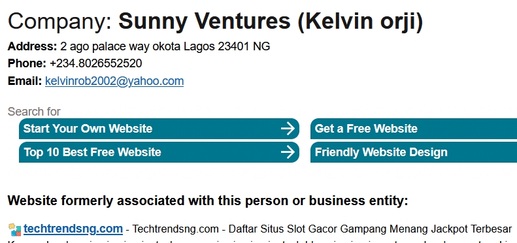517x243 pixels.
Task: Click the bold Email: label
Action: [x=25, y=81]
